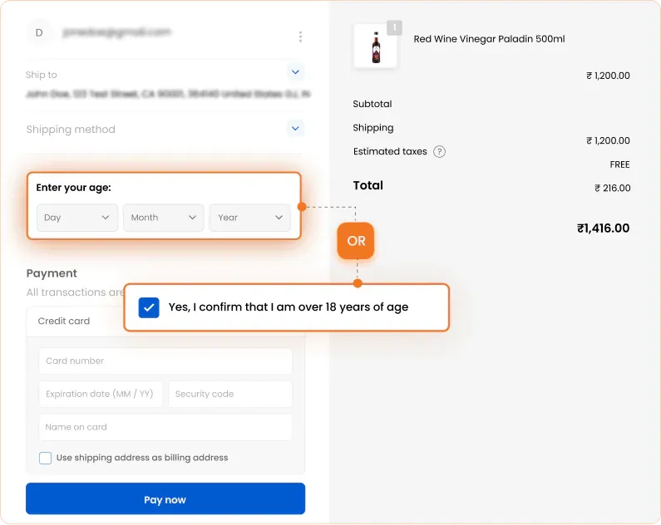661x525 pixels.
Task: Select the Name on card field
Action: 165,427
